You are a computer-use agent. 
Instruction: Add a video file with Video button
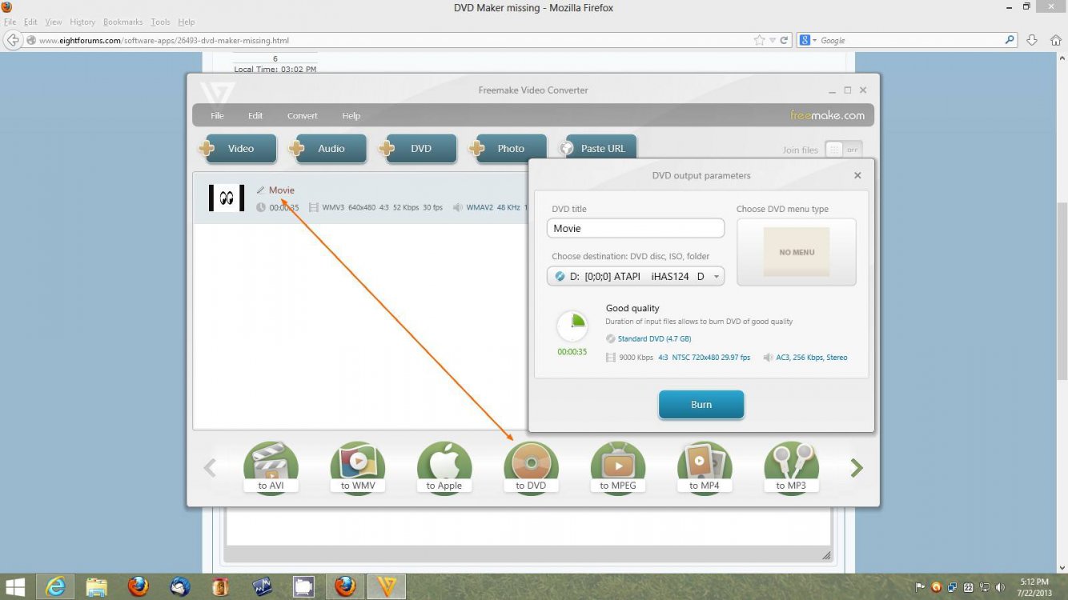238,149
